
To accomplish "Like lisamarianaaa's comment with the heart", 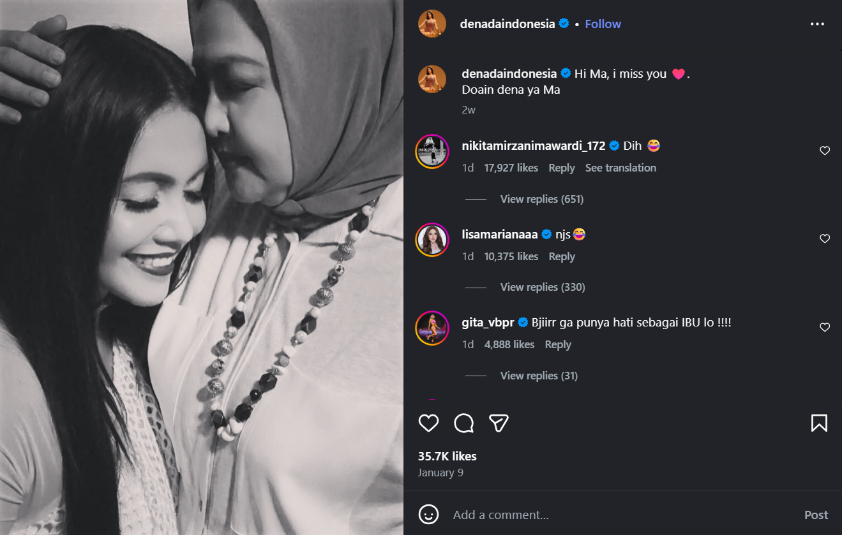I will pos(824,238).
